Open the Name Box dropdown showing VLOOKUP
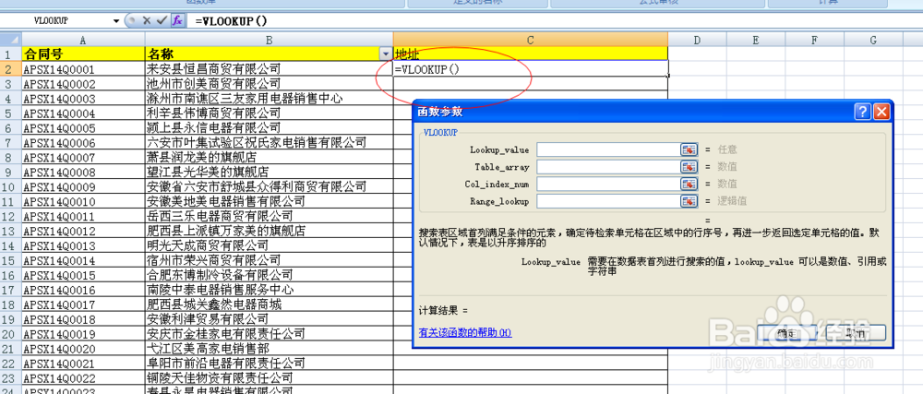 (116, 20)
